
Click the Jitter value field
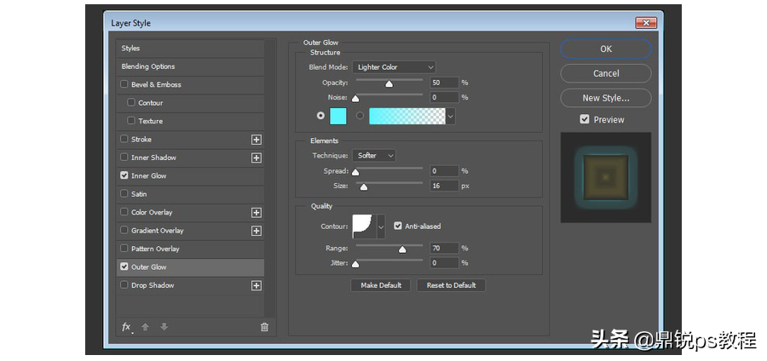tap(444, 263)
